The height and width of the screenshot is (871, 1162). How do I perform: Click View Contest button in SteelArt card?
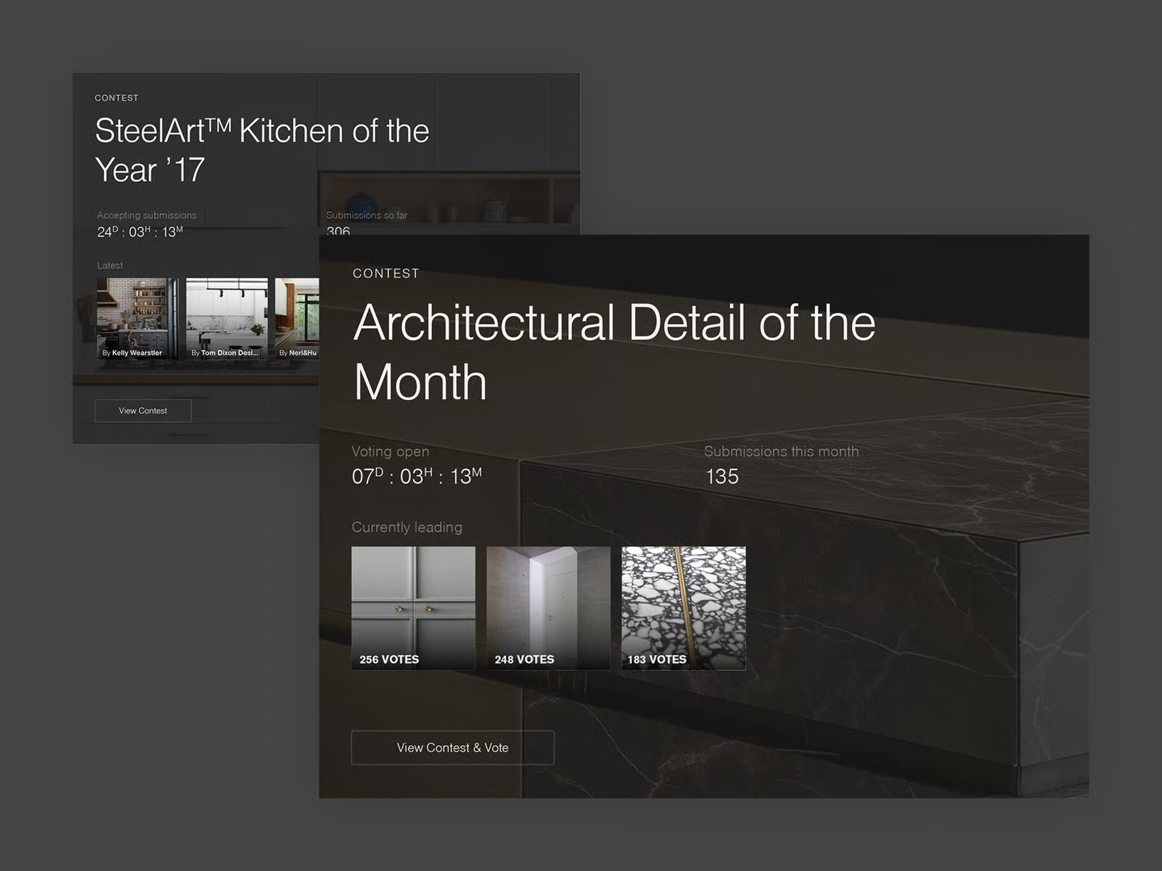(x=143, y=410)
